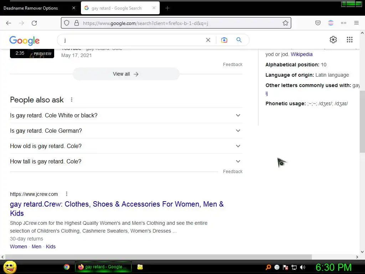Image resolution: width=365 pixels, height=274 pixels.
Task: Open the tracking protection shield icon
Action: point(67,23)
